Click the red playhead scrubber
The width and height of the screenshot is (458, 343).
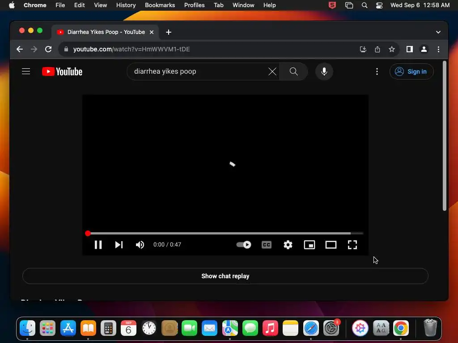tap(88, 233)
